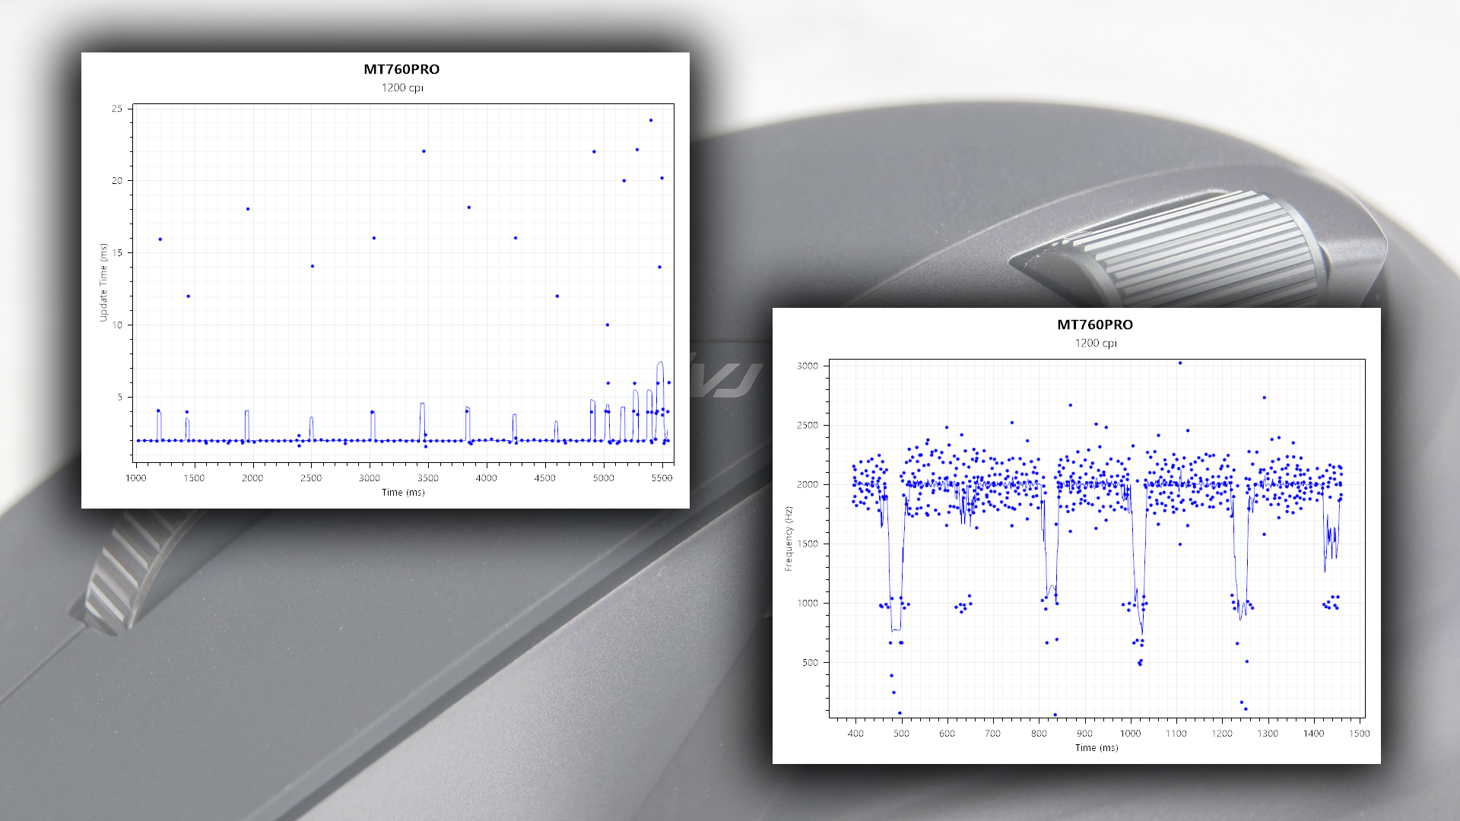This screenshot has height=821, width=1460.
Task: Click the MT760PRO title on right chart
Action: (1094, 325)
